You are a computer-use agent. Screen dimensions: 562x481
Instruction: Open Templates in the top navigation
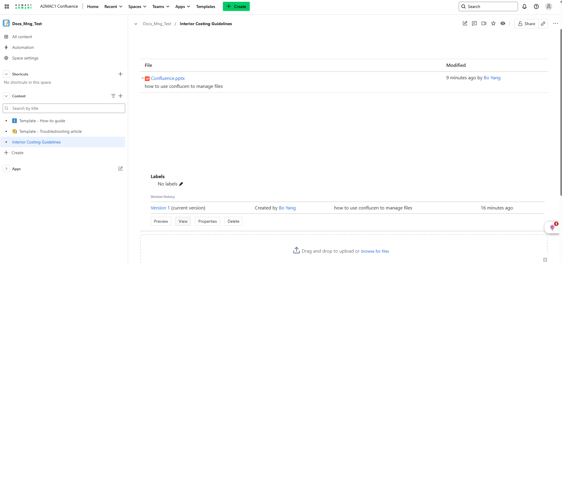[206, 7]
